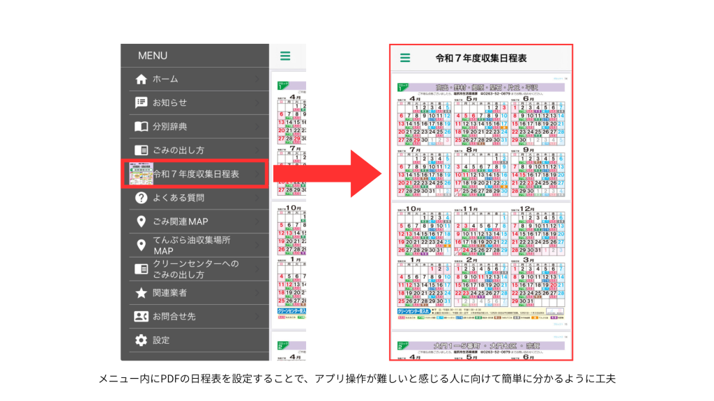Click the map pin icon for ごみ関連MAP
The image size is (714, 401).
141,221
